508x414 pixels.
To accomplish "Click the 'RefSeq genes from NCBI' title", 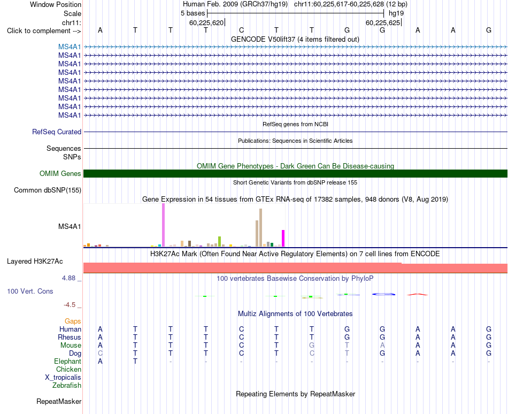I will [x=296, y=124].
